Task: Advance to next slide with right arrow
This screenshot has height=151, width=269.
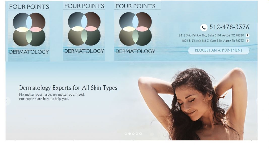Action: [257, 101]
